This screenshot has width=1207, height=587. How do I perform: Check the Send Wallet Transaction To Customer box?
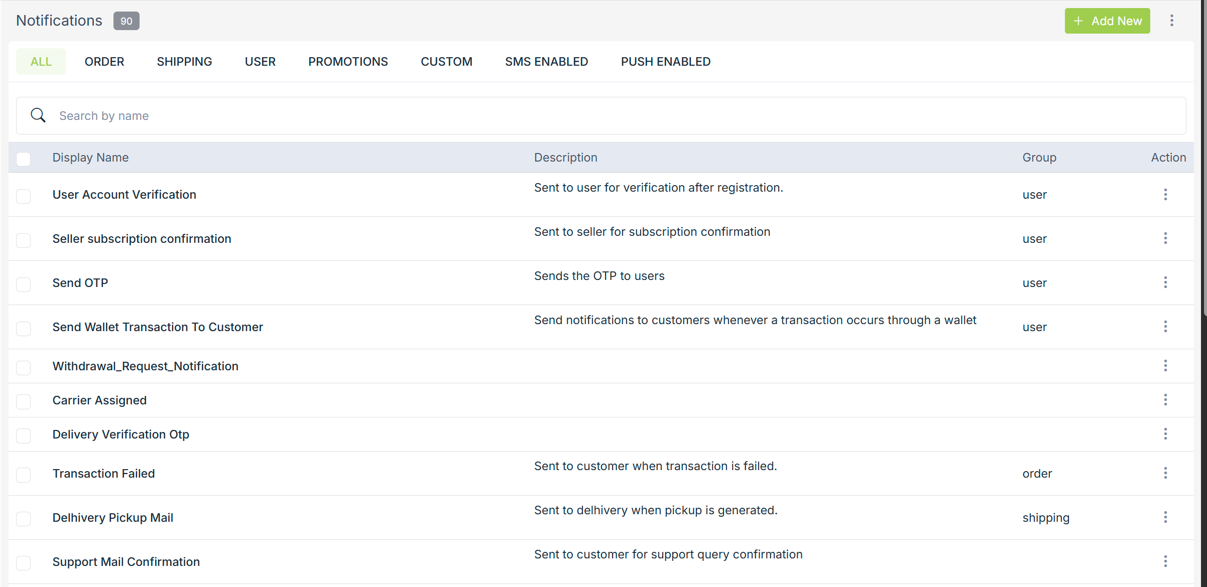pyautogui.click(x=24, y=329)
